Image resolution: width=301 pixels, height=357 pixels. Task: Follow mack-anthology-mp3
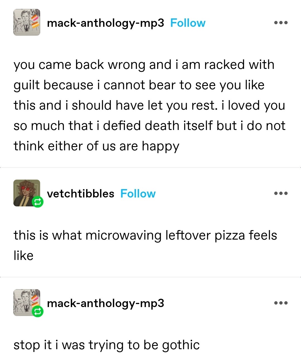point(188,23)
